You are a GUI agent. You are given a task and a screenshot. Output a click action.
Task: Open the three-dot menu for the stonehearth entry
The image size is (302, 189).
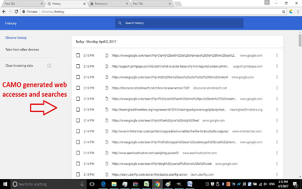(277, 88)
